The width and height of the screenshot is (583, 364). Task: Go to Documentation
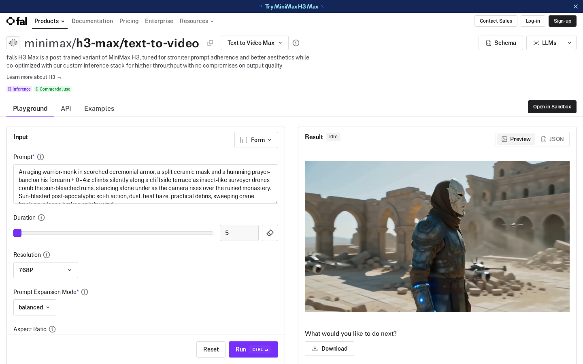click(x=92, y=21)
